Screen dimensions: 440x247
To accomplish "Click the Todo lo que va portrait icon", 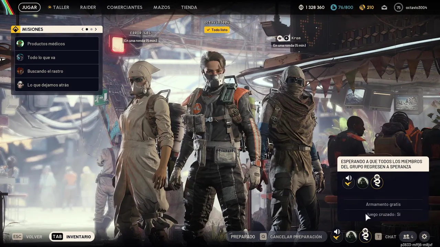I will pyautogui.click(x=20, y=57).
